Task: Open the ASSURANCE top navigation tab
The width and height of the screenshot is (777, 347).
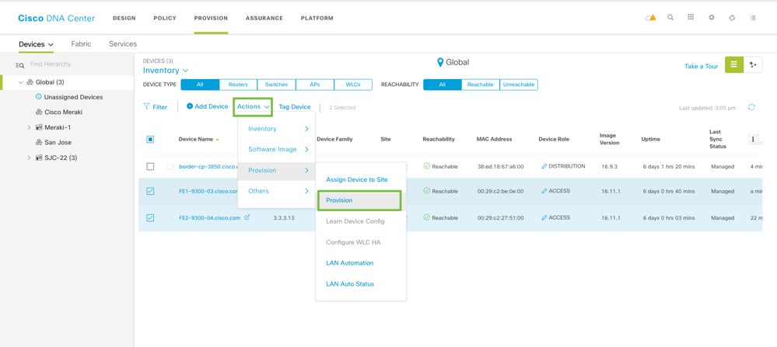Action: pyautogui.click(x=264, y=19)
